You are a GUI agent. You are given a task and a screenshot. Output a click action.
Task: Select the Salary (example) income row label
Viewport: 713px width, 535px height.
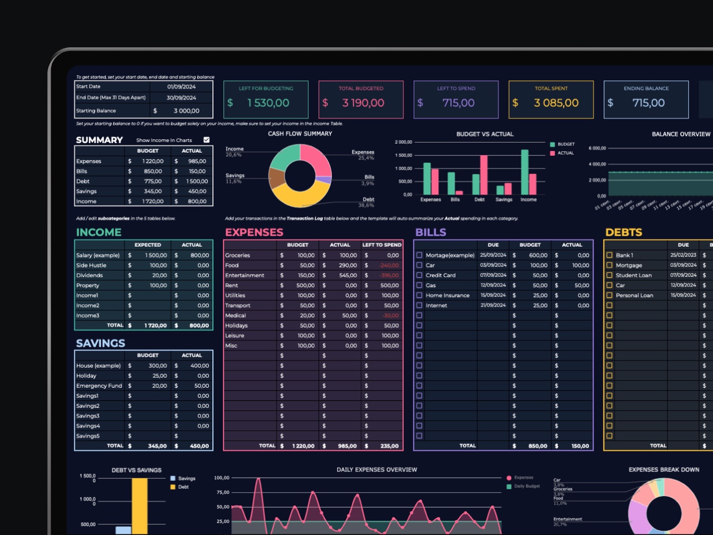pos(98,255)
